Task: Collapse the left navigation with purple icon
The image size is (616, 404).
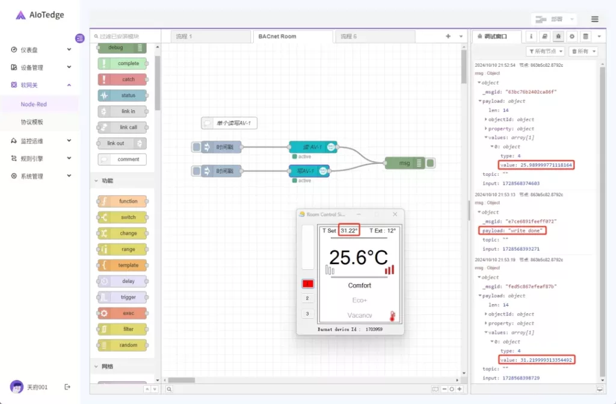Action: [x=80, y=39]
